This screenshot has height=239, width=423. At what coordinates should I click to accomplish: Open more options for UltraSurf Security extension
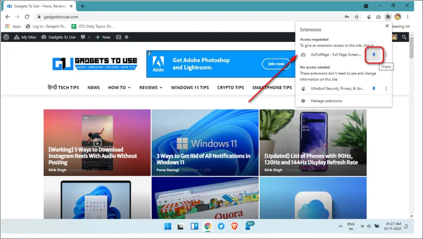[386, 88]
